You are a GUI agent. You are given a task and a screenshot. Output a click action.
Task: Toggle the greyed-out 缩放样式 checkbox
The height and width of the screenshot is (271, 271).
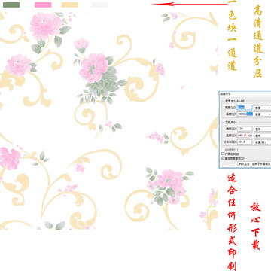(223, 149)
